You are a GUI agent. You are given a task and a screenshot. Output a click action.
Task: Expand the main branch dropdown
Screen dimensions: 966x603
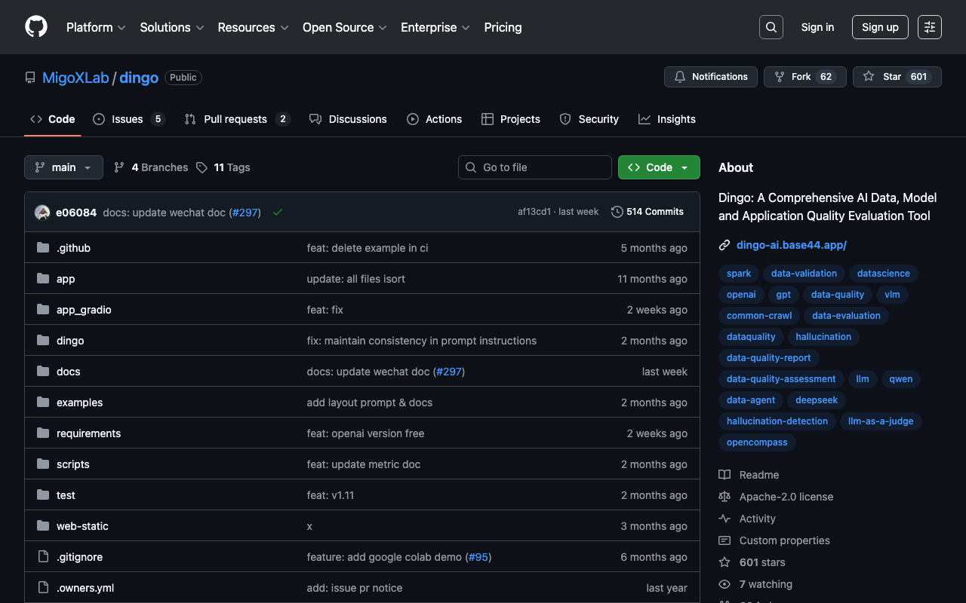tap(63, 167)
